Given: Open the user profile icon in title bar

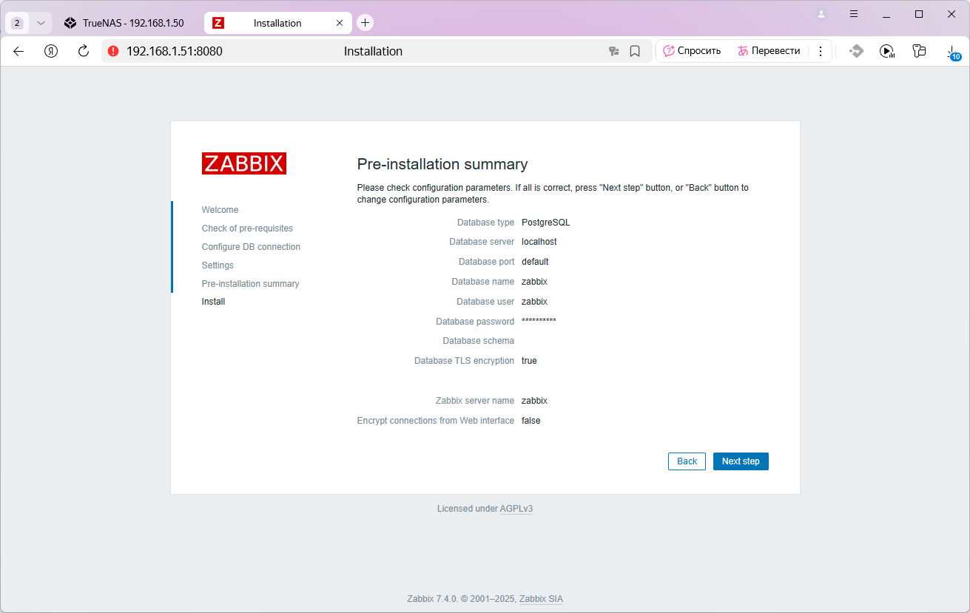Looking at the screenshot, I should point(821,14).
